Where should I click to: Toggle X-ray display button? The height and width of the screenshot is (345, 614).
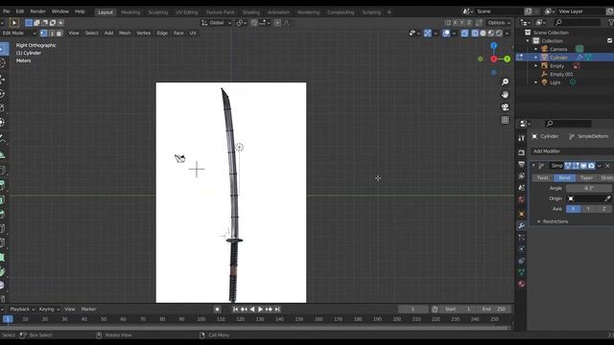[x=464, y=34]
